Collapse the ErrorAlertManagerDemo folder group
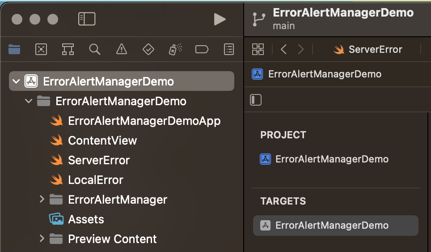The height and width of the screenshot is (252, 431). [x=29, y=101]
